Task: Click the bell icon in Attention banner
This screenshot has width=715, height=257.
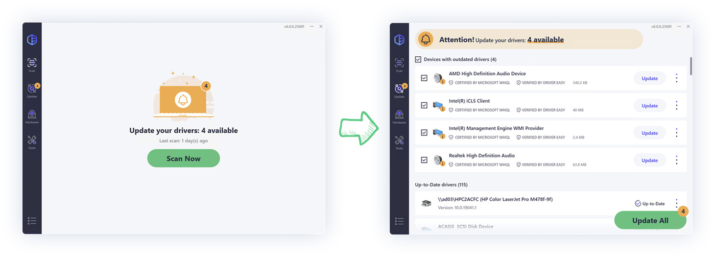Action: pyautogui.click(x=426, y=39)
